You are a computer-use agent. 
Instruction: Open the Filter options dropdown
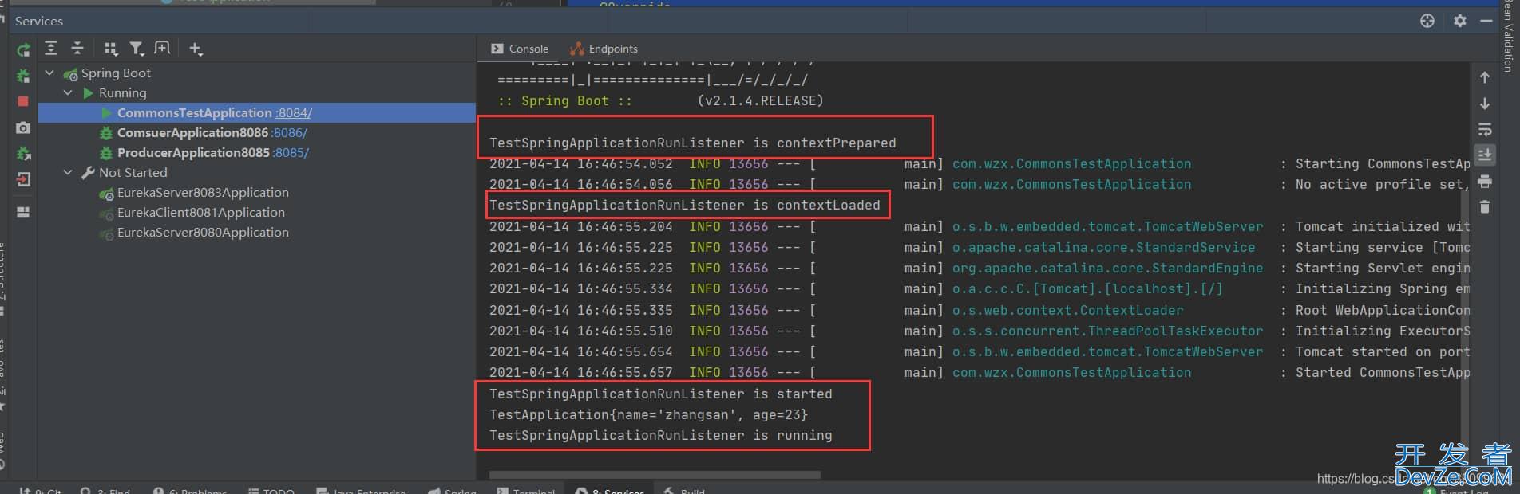point(137,49)
